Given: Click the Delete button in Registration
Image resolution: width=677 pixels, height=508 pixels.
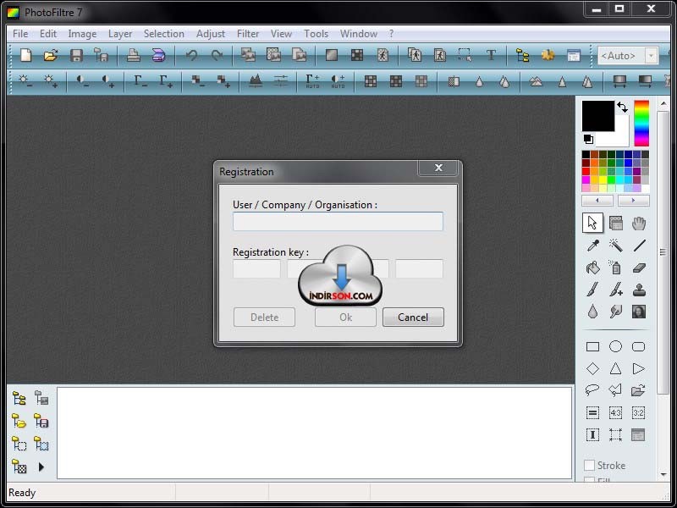Looking at the screenshot, I should tap(264, 317).
